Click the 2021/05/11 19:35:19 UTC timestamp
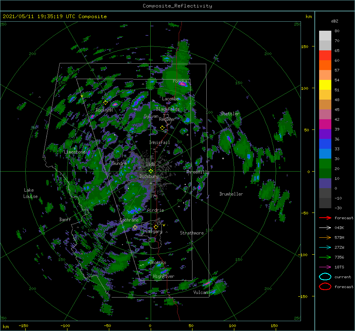The image size is (355, 331). click(39, 17)
